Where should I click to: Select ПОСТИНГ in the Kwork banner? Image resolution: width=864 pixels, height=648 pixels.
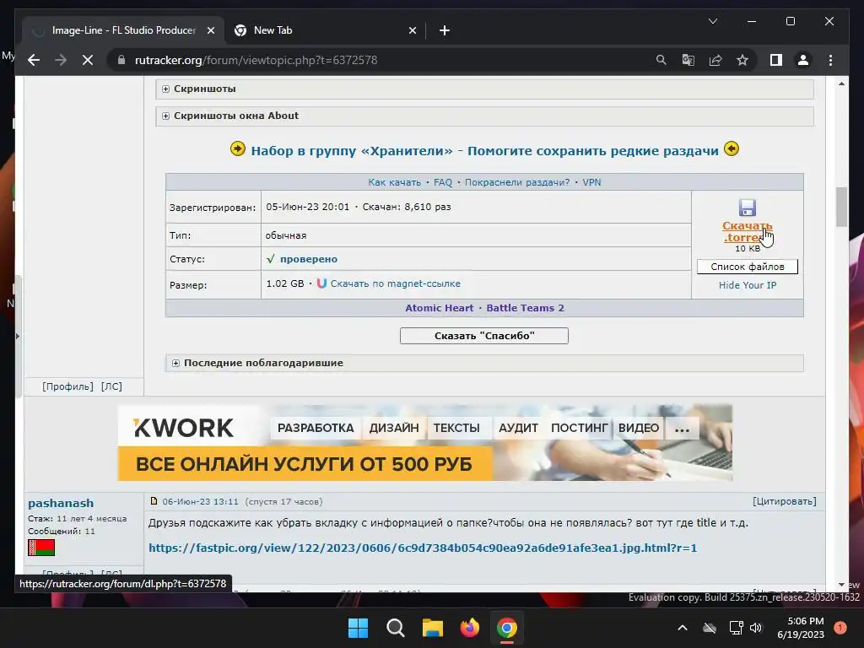579,428
